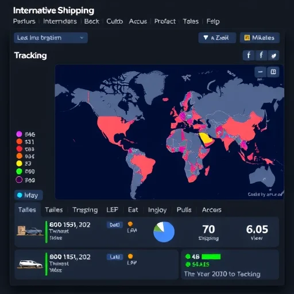
Task: Click the 'Internative Shipping' title
Action: click(53, 10)
